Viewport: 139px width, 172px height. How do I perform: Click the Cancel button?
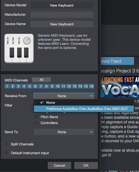[x=59, y=165]
